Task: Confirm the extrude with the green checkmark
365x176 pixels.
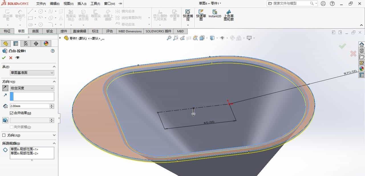Action: (4, 58)
